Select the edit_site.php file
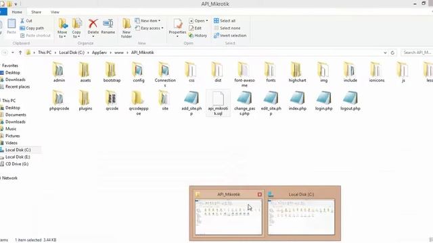This screenshot has height=243, width=433. point(271,103)
